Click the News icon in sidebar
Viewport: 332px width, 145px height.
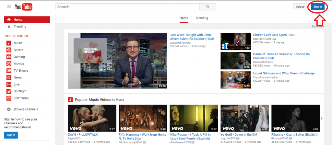pyautogui.click(x=9, y=78)
